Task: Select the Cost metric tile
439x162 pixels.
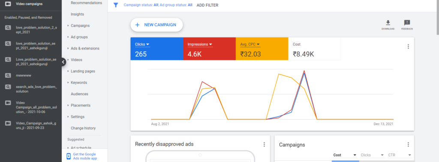Action: click(x=314, y=49)
